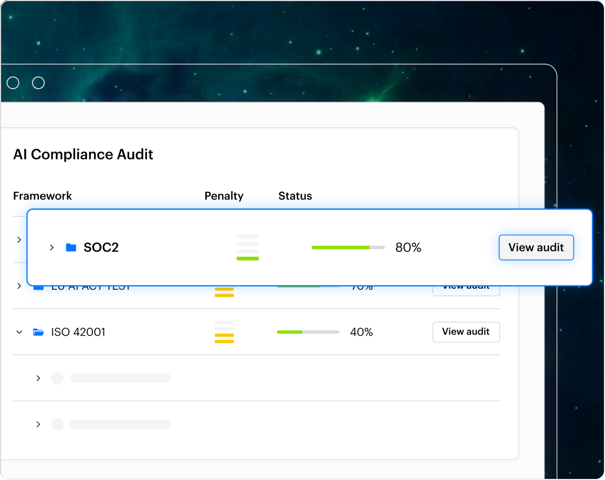
Task: Click the ISO 42001 folder icon
Action: click(38, 332)
